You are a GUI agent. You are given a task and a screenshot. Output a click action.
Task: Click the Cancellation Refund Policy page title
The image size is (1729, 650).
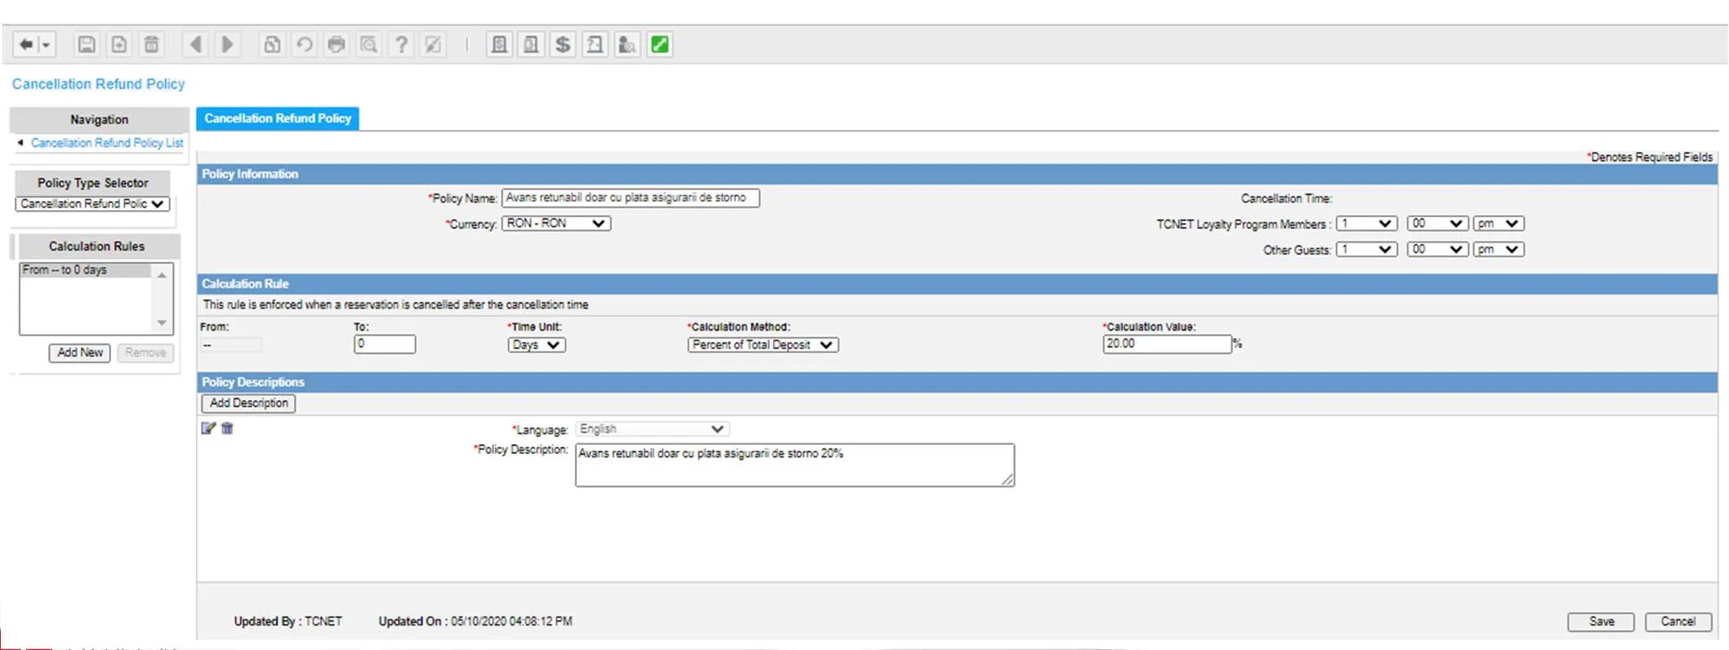[98, 84]
